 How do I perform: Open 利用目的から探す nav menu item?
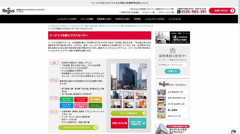pyautogui.click(x=123, y=19)
